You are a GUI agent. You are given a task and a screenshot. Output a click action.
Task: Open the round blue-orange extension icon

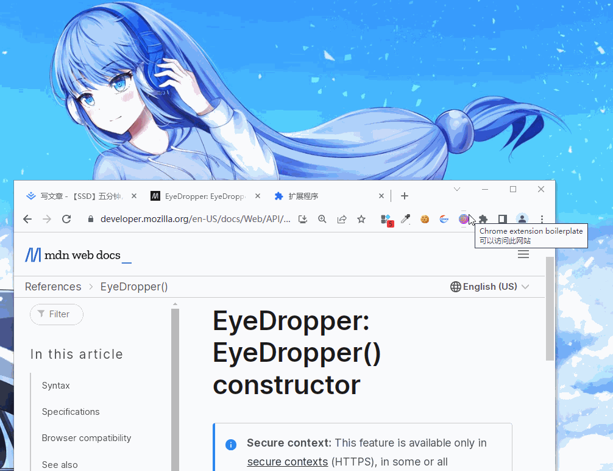pyautogui.click(x=444, y=219)
